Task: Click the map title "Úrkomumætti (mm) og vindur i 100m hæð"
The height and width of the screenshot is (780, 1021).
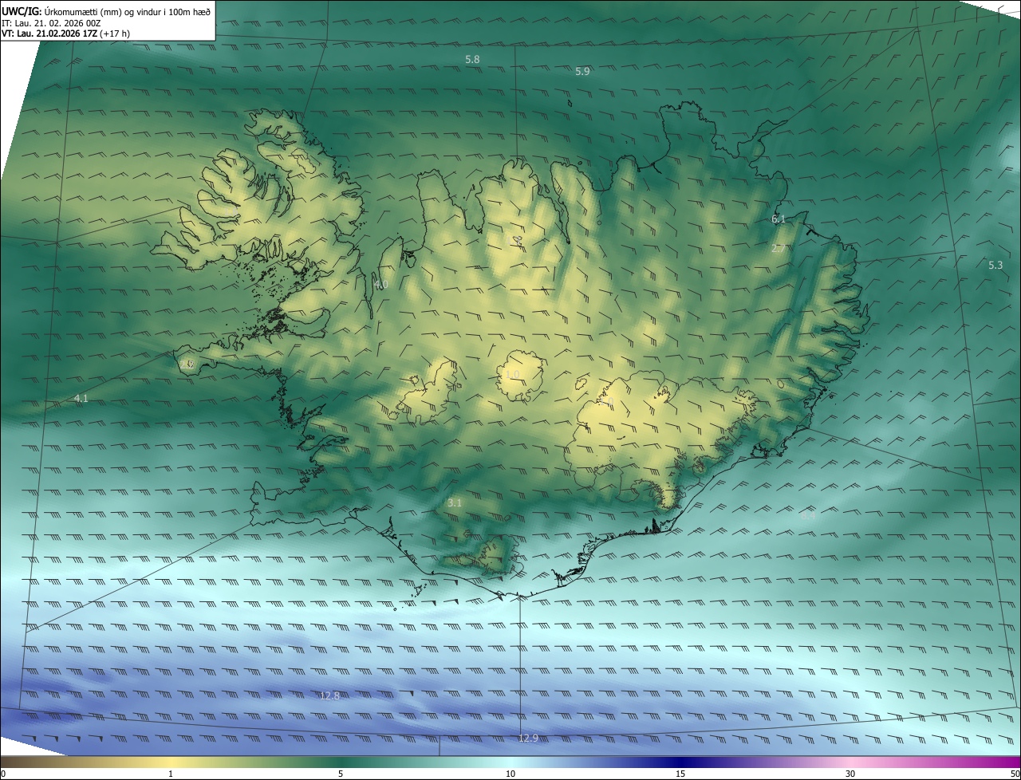Action: [x=127, y=11]
